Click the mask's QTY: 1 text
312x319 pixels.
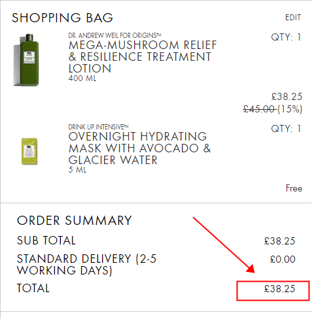pos(286,129)
